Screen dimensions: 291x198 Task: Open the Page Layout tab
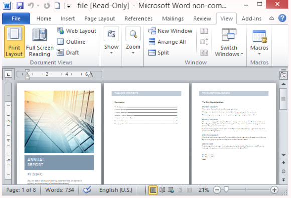pos(100,19)
